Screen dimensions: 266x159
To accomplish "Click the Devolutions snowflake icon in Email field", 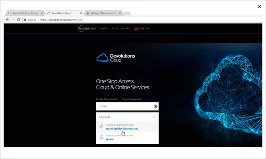I will tap(155, 106).
